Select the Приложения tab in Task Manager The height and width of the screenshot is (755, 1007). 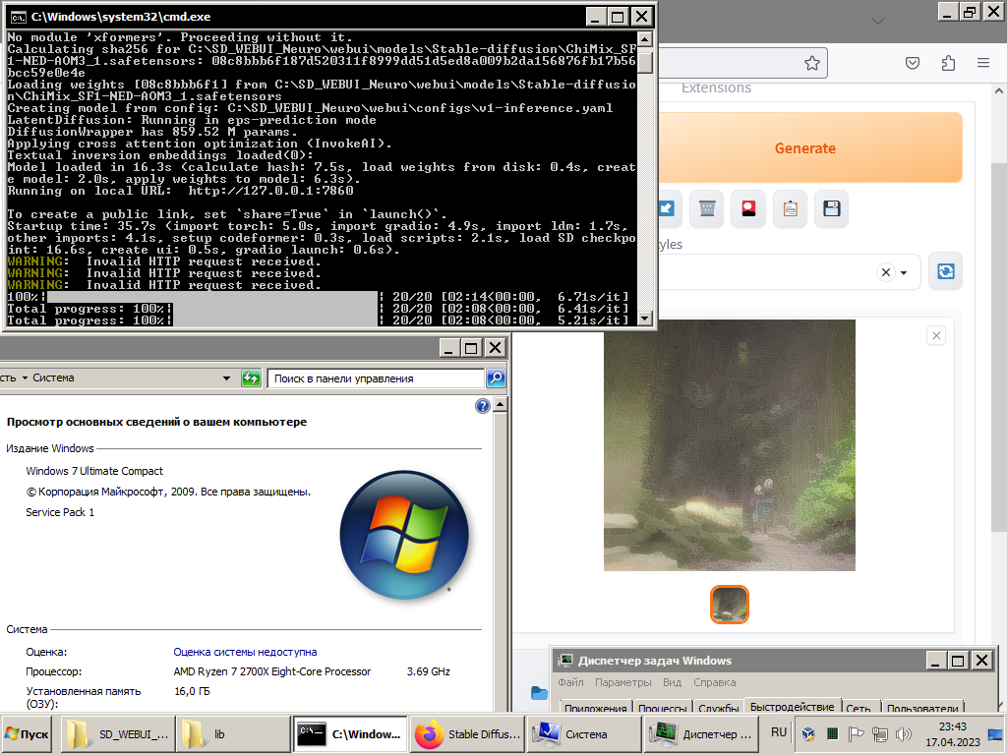pyautogui.click(x=595, y=708)
